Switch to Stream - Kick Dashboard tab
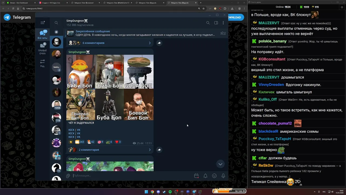This screenshot has height=195, width=346. (x=21, y=3)
